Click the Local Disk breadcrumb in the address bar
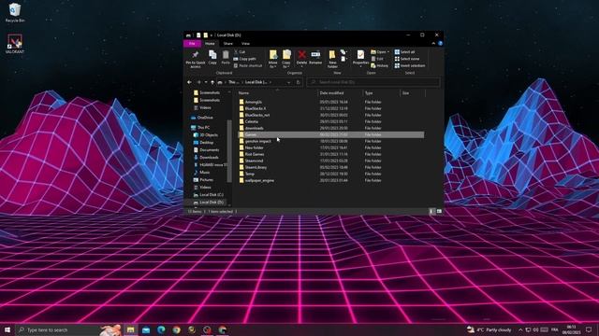Image resolution: width=599 pixels, height=336 pixels. 256,82
